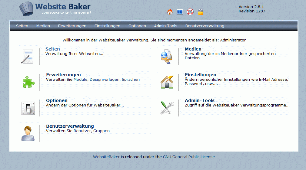Click the Website Baker chef hat logo
This screenshot has height=170, width=306.
click(x=26, y=9)
